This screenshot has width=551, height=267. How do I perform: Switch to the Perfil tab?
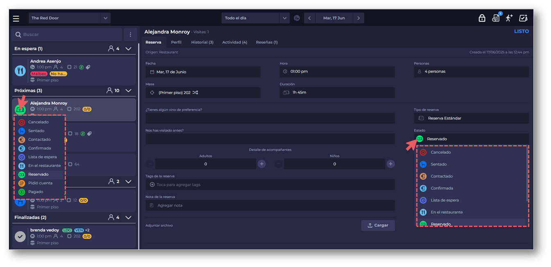click(176, 42)
